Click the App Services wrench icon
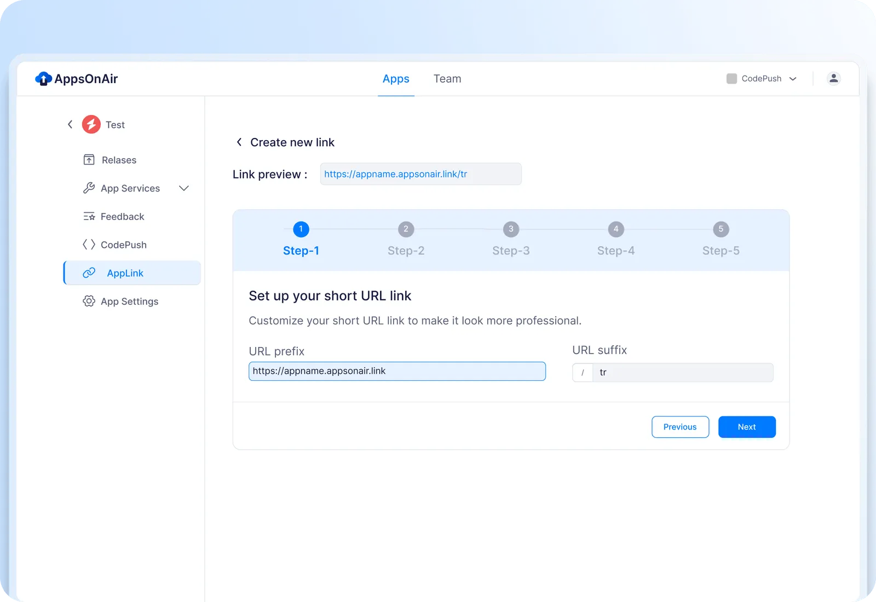Viewport: 876px width, 602px height. click(89, 188)
